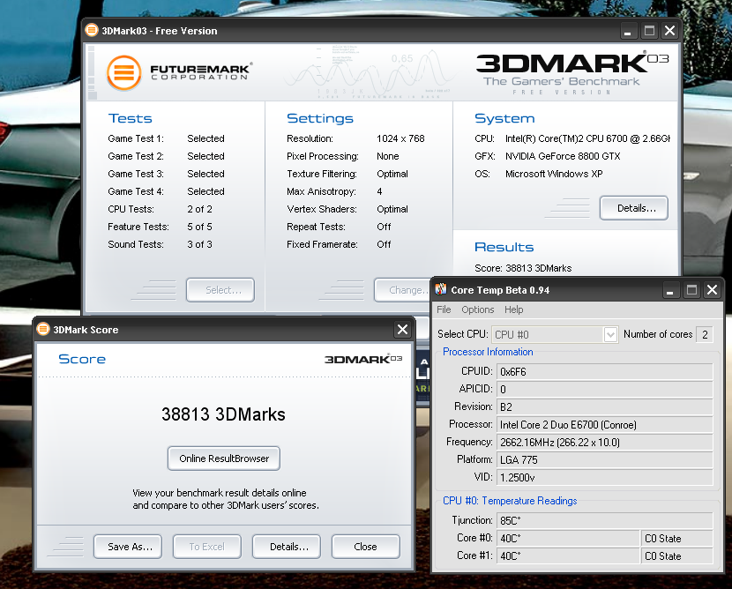The height and width of the screenshot is (589, 732).
Task: Click the NVIDIA GeForce 8800 GTX text
Action: click(563, 156)
